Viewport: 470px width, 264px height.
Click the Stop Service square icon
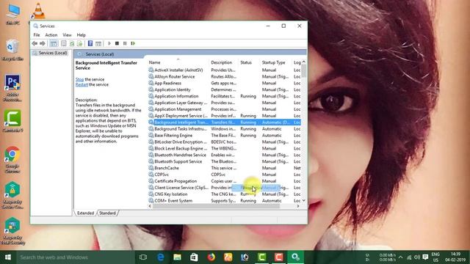click(117, 43)
